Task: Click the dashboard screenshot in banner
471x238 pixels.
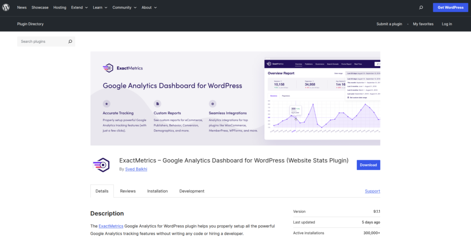Action: pyautogui.click(x=322, y=99)
